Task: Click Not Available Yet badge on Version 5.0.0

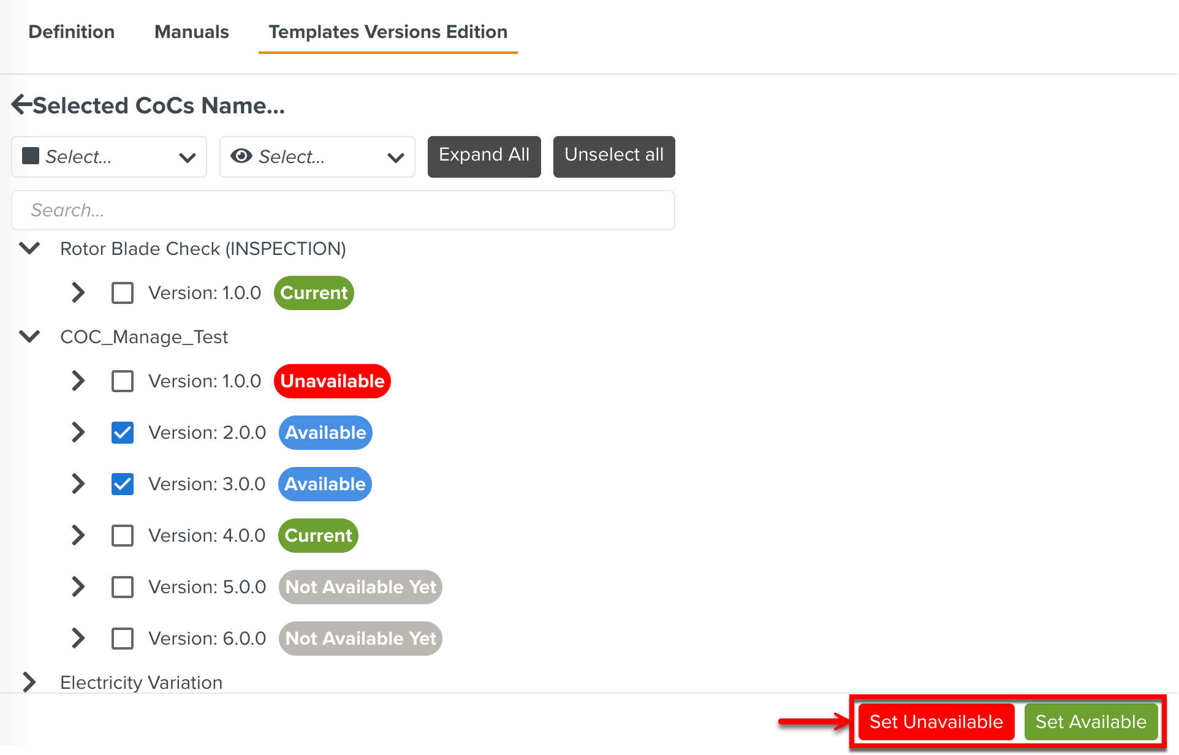Action: [360, 587]
